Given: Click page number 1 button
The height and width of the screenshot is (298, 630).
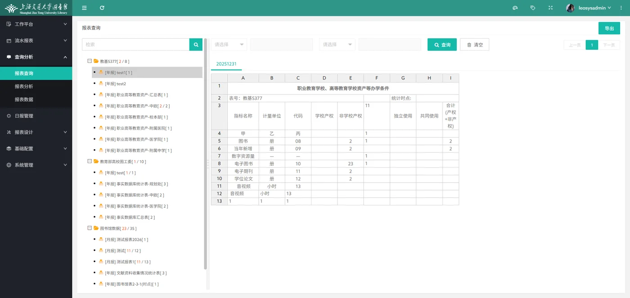Looking at the screenshot, I should (592, 45).
